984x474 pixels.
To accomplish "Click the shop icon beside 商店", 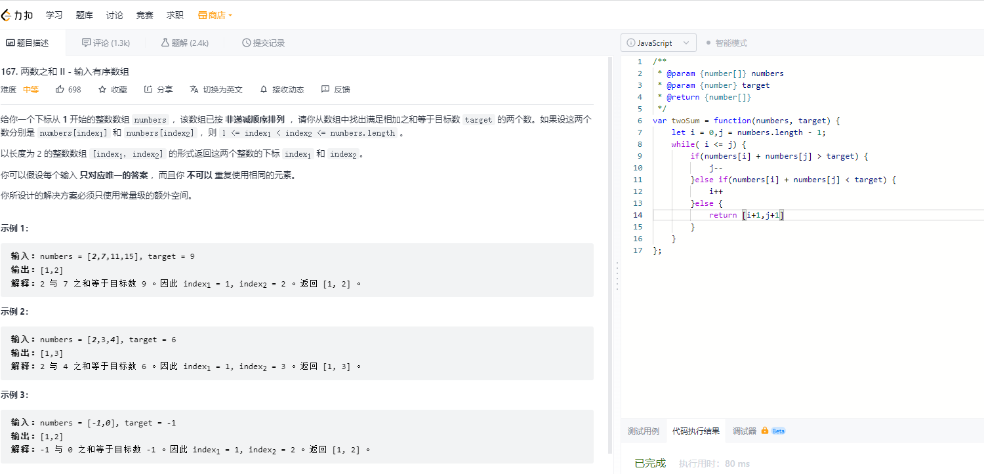I will (203, 15).
